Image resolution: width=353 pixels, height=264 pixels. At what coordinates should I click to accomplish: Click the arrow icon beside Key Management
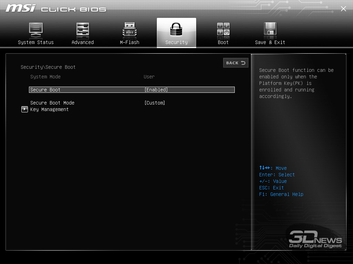click(x=24, y=109)
